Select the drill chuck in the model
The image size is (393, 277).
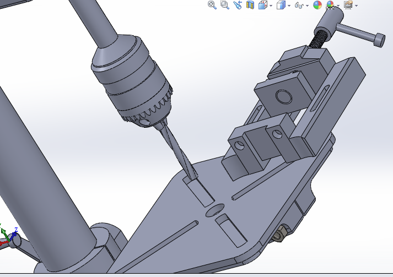coord(133,80)
